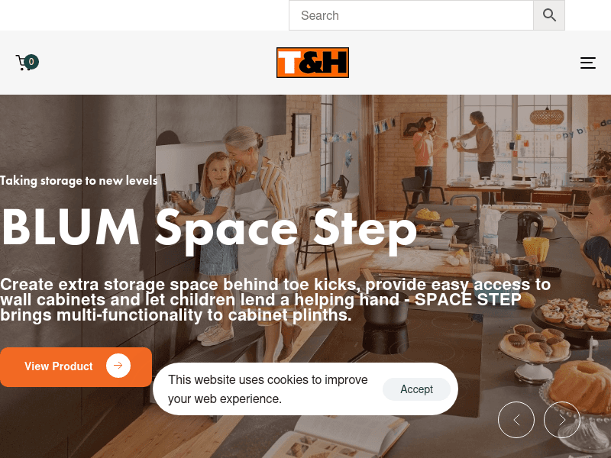Click the 'Taking storage to new levels' tagline
The height and width of the screenshot is (458, 611).
pos(79,181)
